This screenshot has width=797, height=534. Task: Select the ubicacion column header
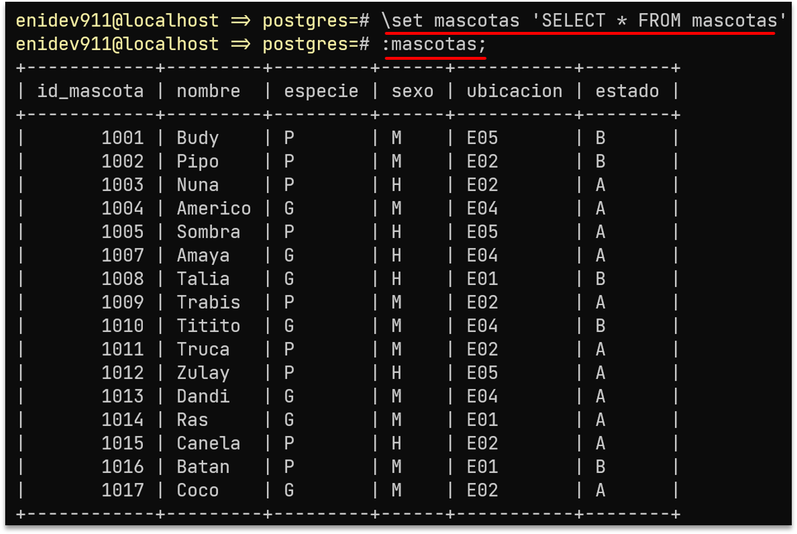click(514, 91)
